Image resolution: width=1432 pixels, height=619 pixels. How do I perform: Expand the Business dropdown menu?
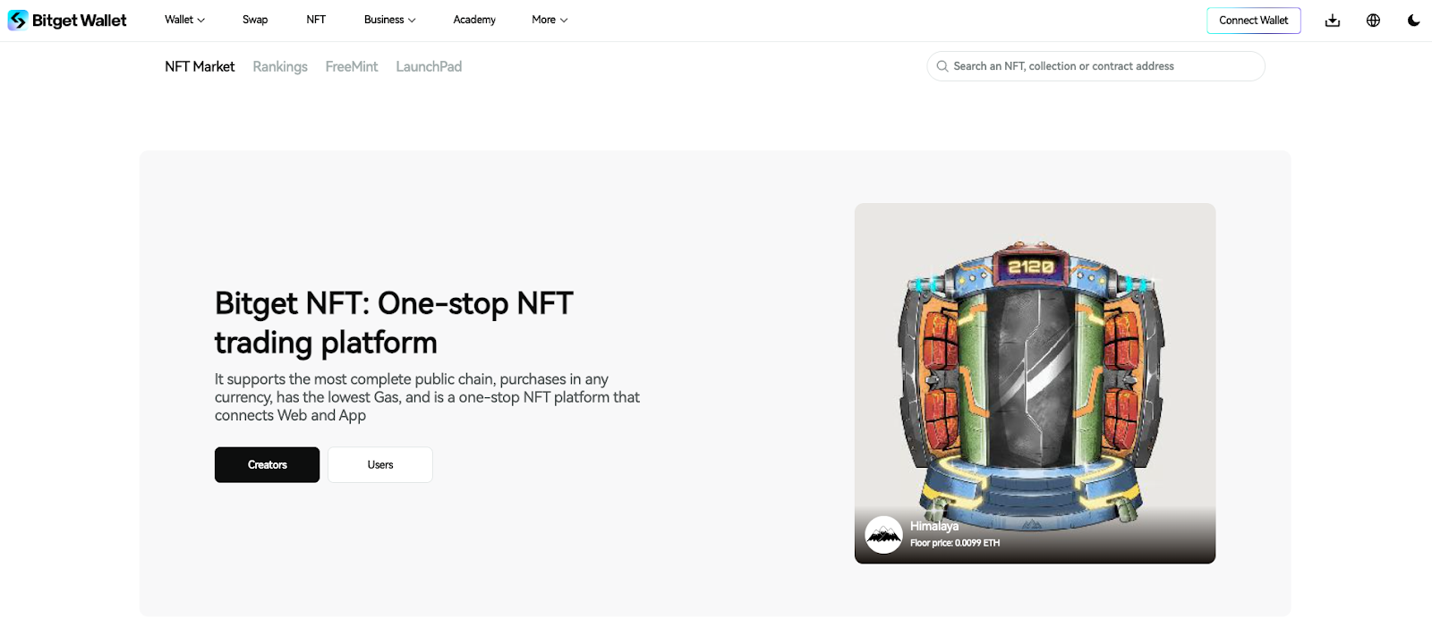(x=389, y=20)
